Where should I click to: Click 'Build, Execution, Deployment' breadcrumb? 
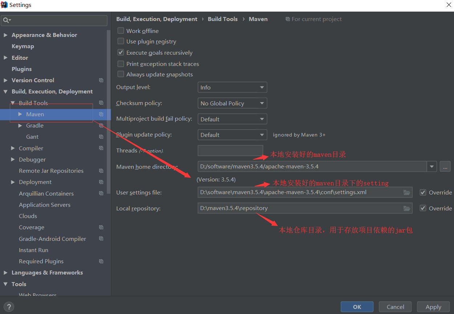tap(157, 19)
